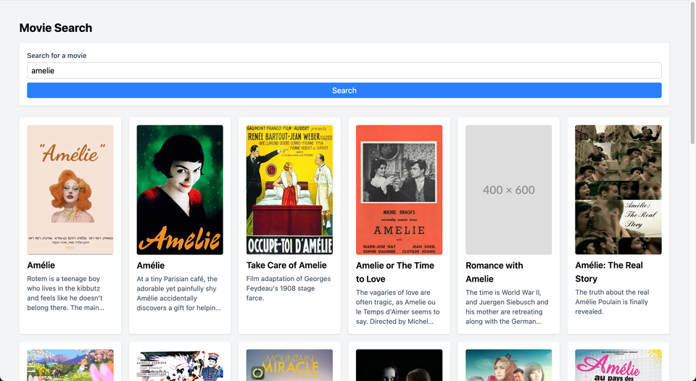The height and width of the screenshot is (381, 696).
Task: Open the Amélie: The Real Story collage poster
Action: coord(618,190)
